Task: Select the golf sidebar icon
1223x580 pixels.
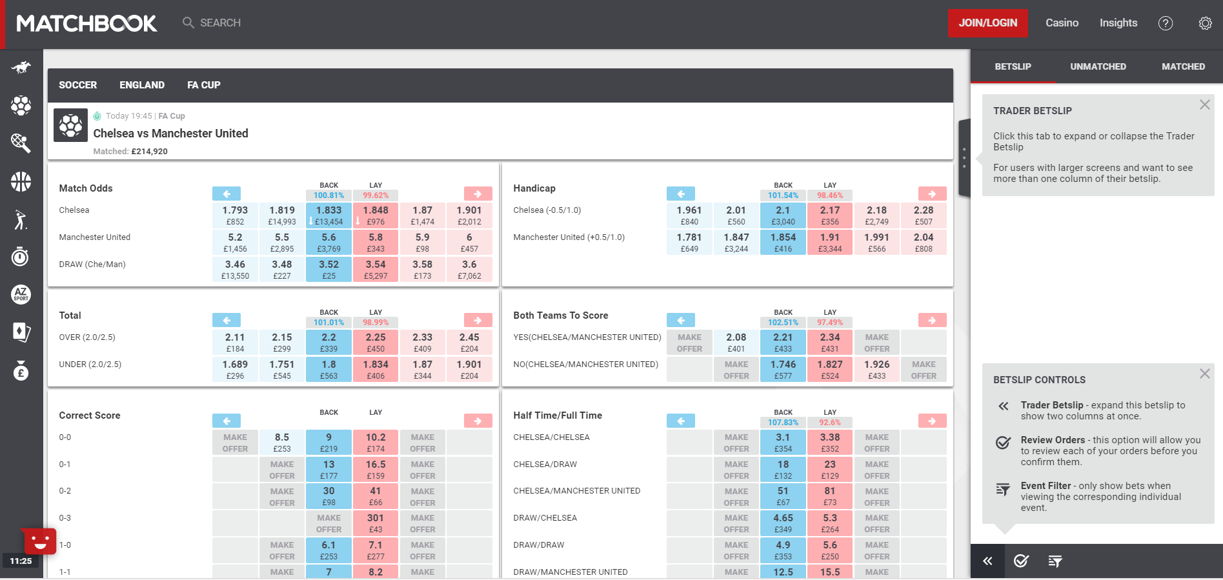Action: pyautogui.click(x=21, y=219)
